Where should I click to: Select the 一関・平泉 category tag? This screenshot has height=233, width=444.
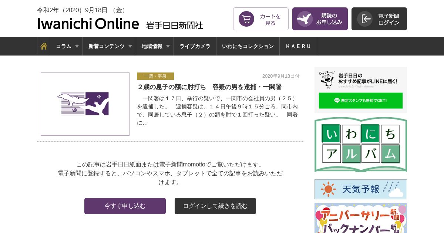[x=155, y=76]
